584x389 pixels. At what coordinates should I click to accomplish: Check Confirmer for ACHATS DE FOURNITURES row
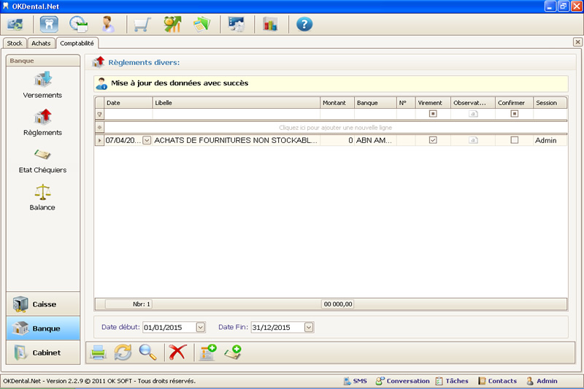pyautogui.click(x=515, y=140)
